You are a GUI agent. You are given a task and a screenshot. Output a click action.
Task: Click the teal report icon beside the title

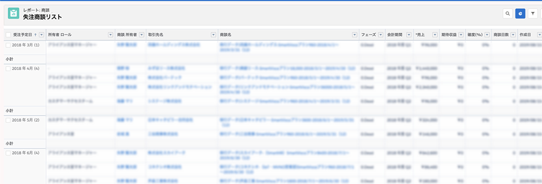tap(14, 14)
